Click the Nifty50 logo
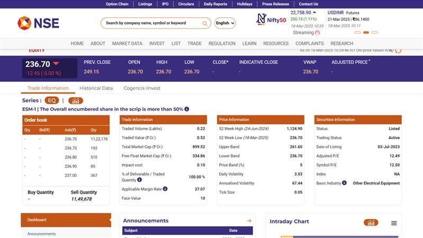Viewport: 423px width, 238px height. coord(271,20)
